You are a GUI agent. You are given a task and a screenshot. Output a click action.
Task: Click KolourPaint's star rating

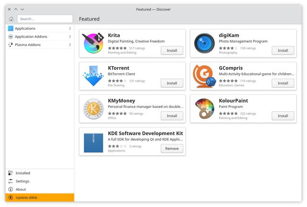tap(228, 114)
